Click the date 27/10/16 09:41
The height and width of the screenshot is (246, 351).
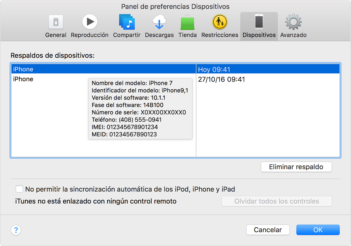pyautogui.click(x=222, y=80)
